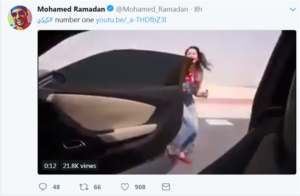300x196 pixels.
Task: Click the 48 replies count
Action: pyautogui.click(x=56, y=187)
